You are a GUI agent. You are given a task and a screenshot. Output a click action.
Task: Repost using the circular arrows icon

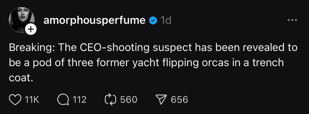pos(111,99)
